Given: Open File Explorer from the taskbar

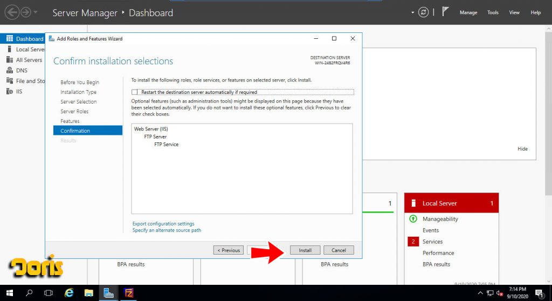Looking at the screenshot, I should tap(89, 293).
